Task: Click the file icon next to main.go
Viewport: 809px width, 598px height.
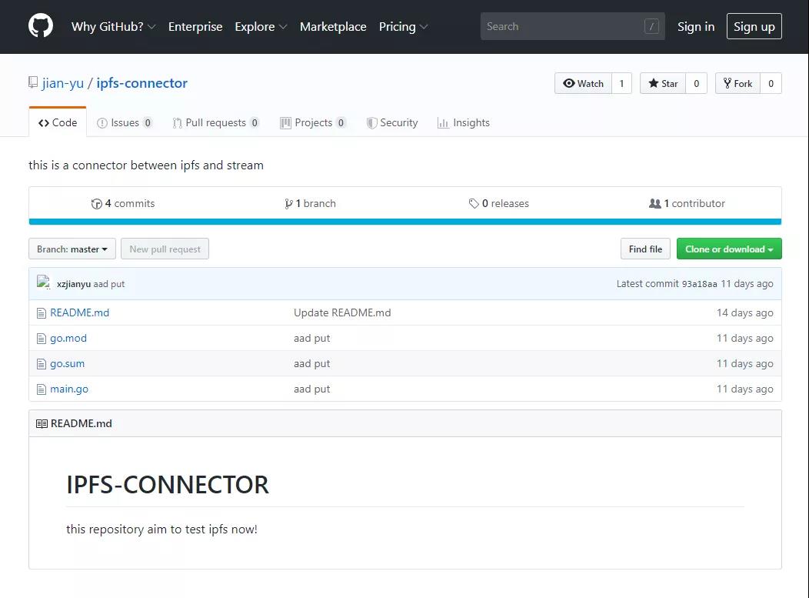Action: tap(42, 389)
